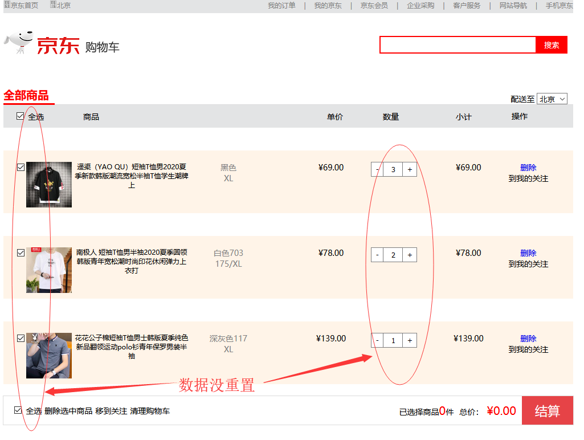This screenshot has width=584, height=440.
Task: Open 我的京东 in top navigation
Action: tap(328, 6)
